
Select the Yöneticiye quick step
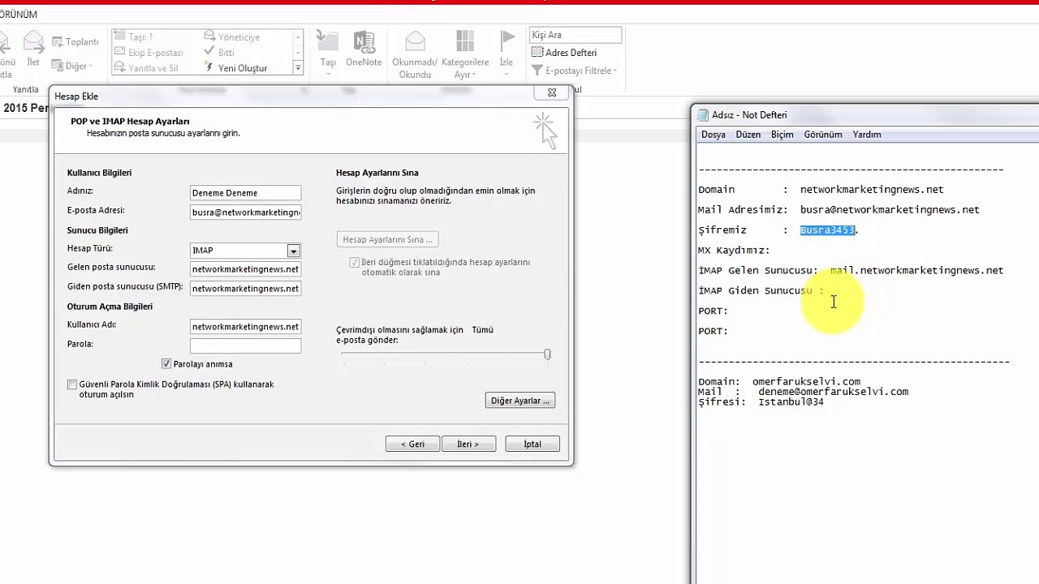coord(231,37)
